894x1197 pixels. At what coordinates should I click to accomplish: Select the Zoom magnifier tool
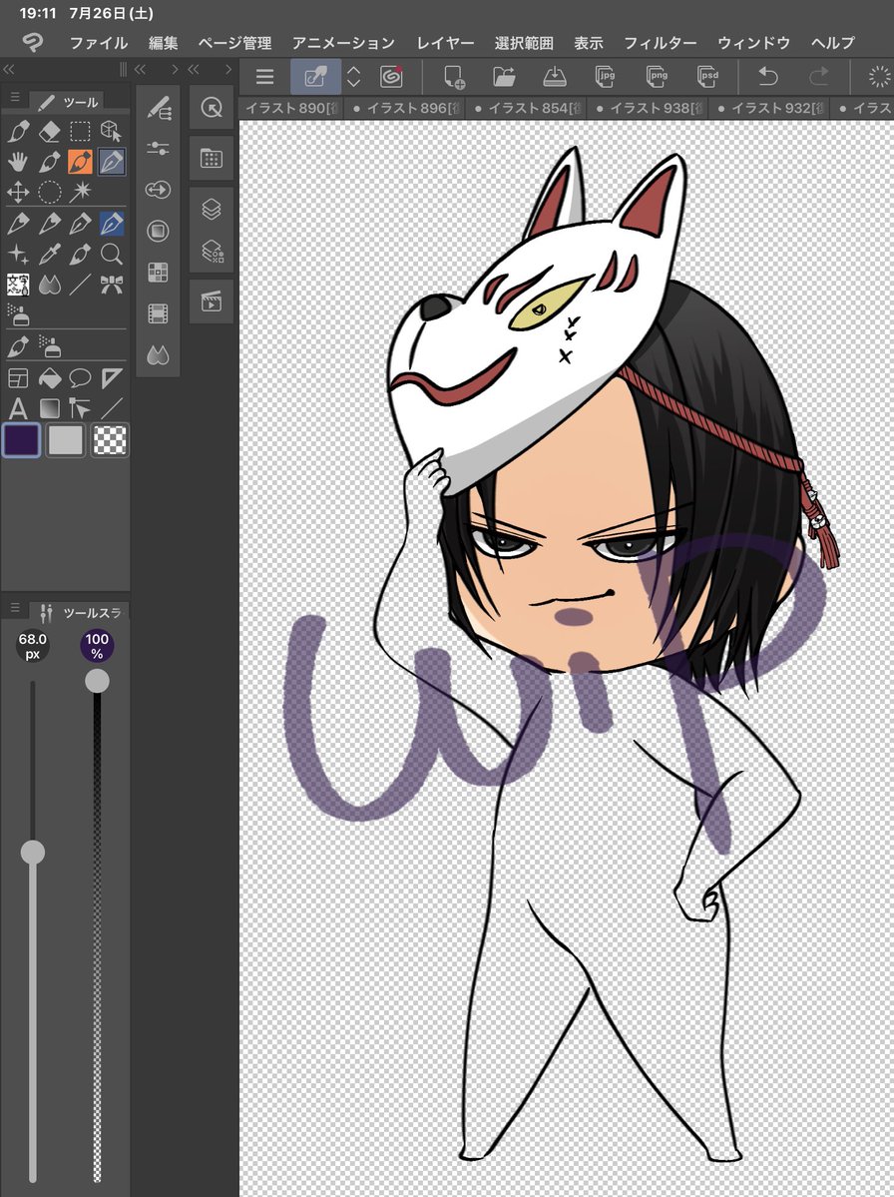pos(112,255)
